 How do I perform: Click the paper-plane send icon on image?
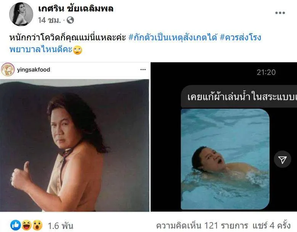coord(282,160)
